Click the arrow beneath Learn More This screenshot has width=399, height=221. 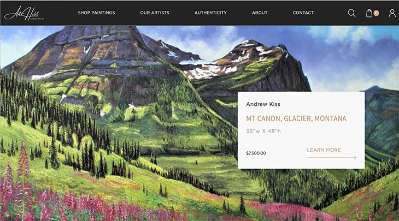pos(332,158)
